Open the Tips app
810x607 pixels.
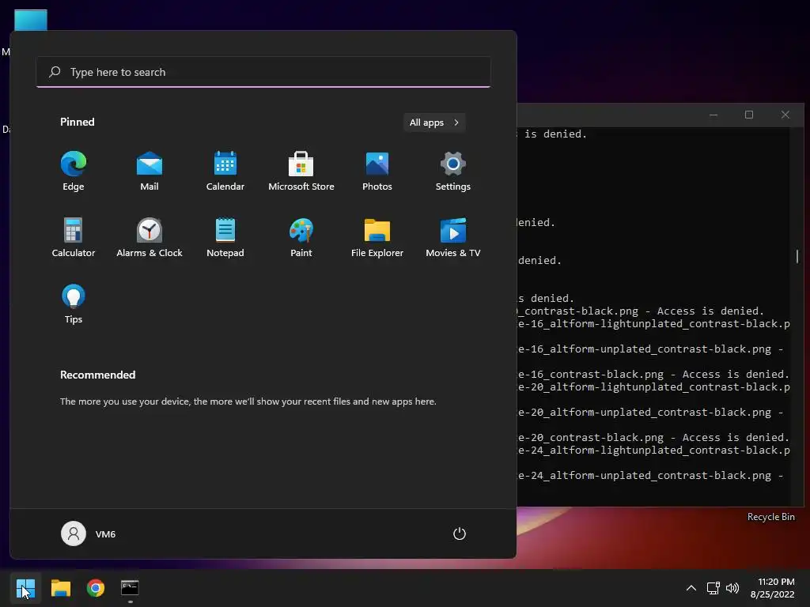click(74, 304)
